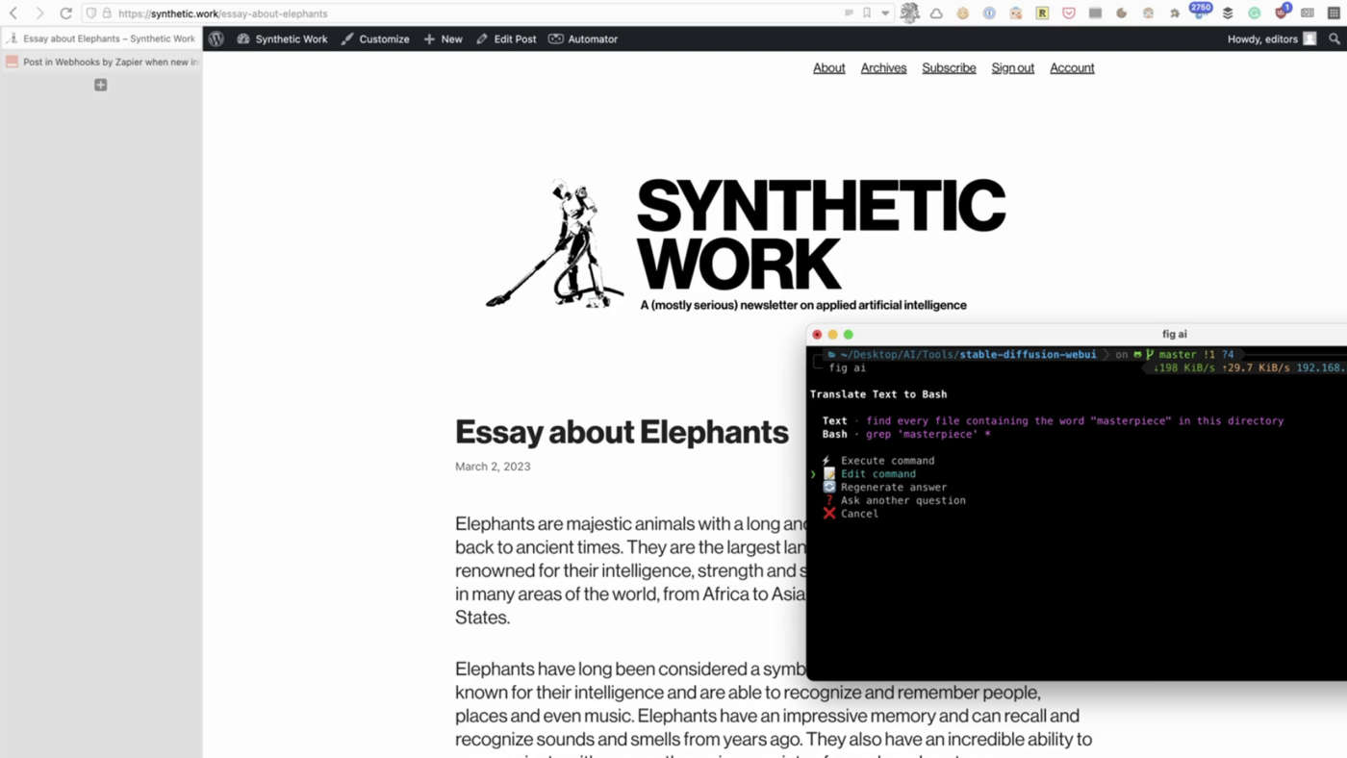Click the Subscribe navigation link
The width and height of the screenshot is (1347, 758).
[x=949, y=68]
